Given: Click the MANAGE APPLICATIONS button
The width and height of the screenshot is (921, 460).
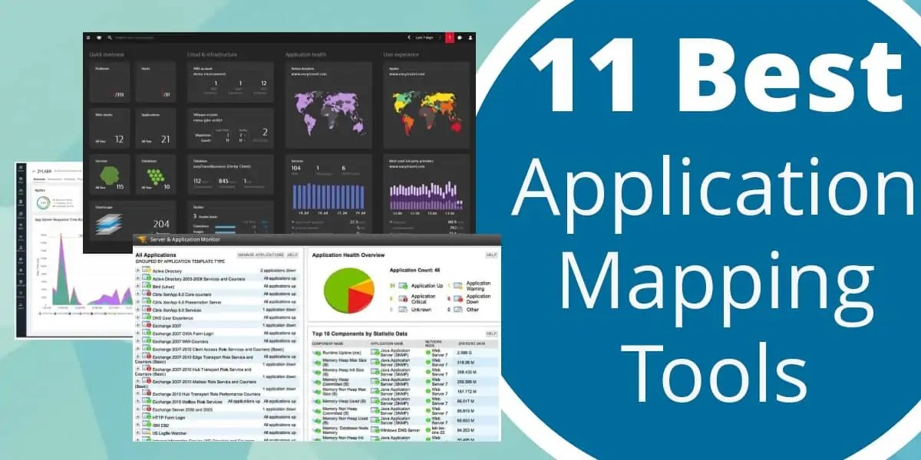Looking at the screenshot, I should [x=261, y=255].
